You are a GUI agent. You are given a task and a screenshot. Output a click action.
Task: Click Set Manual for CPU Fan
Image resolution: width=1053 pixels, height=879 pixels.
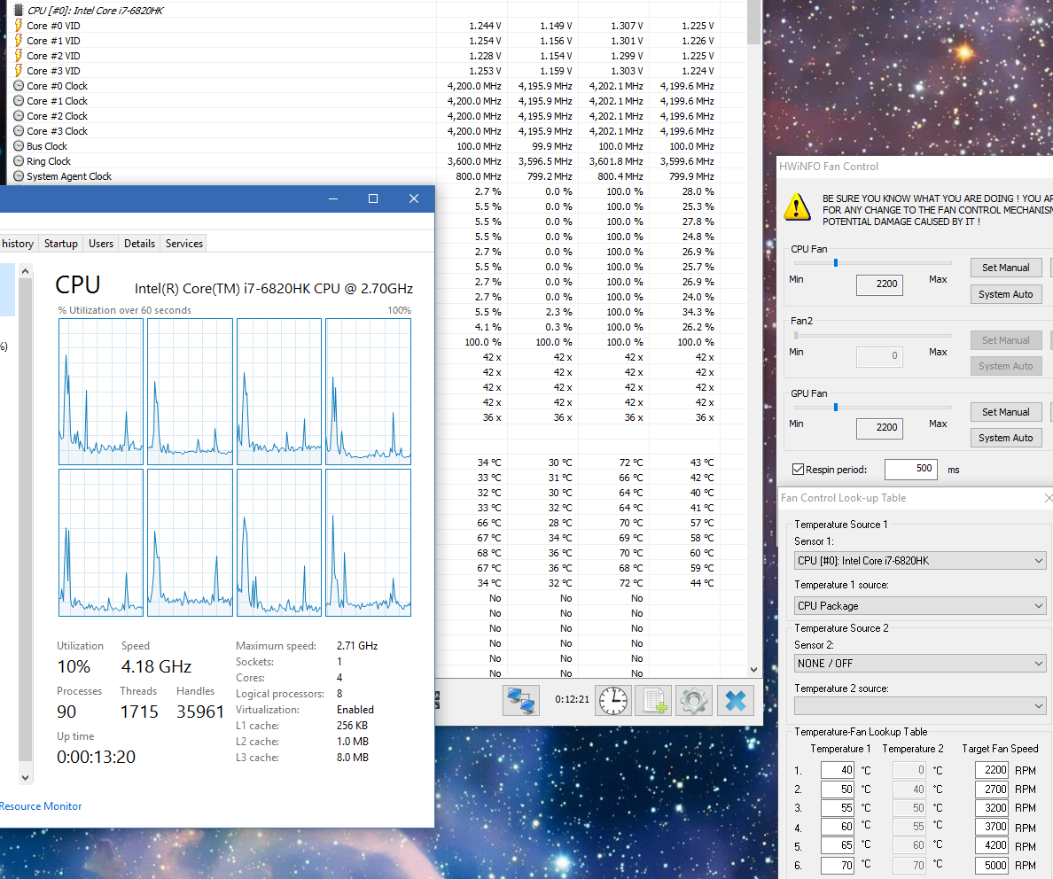tap(1005, 268)
